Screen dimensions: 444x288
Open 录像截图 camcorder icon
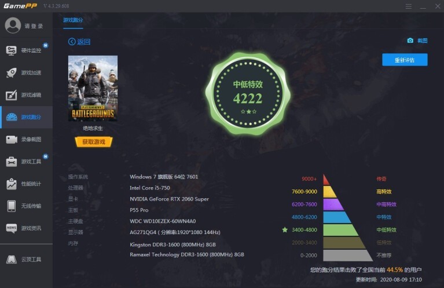tap(12, 140)
